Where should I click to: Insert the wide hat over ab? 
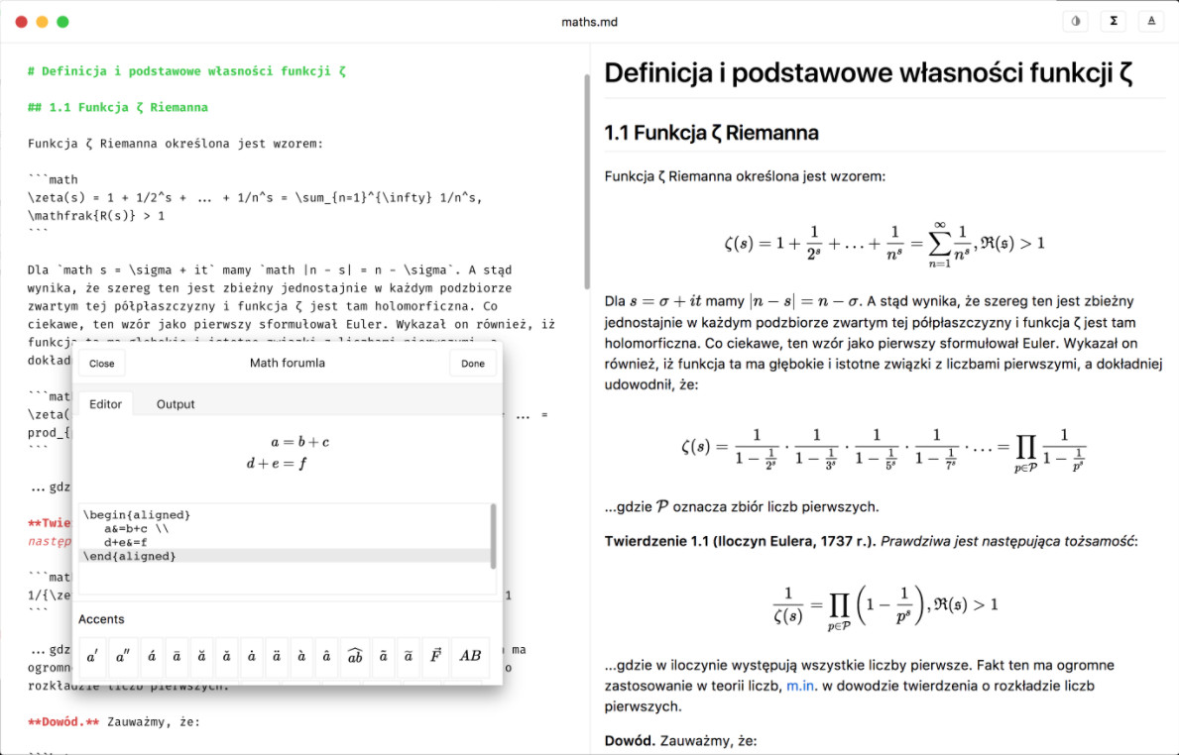click(x=355, y=656)
